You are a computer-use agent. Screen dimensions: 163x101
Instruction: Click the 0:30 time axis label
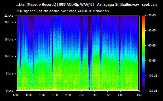pyautogui.click(x=29, y=95)
